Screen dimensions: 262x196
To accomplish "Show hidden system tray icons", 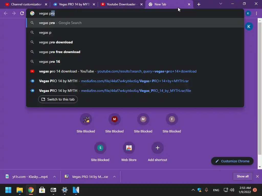I will (x=193, y=190).
